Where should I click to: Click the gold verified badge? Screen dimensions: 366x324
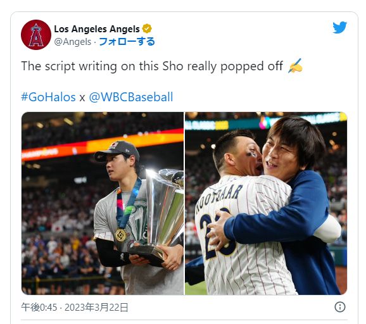147,29
